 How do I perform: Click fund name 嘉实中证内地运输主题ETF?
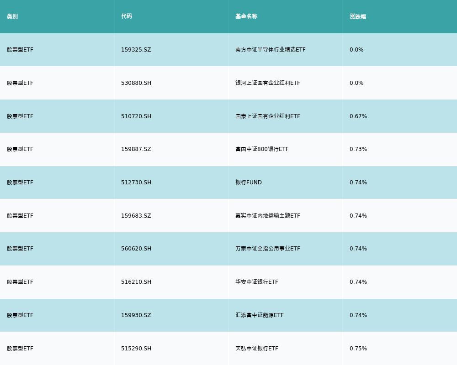click(267, 216)
